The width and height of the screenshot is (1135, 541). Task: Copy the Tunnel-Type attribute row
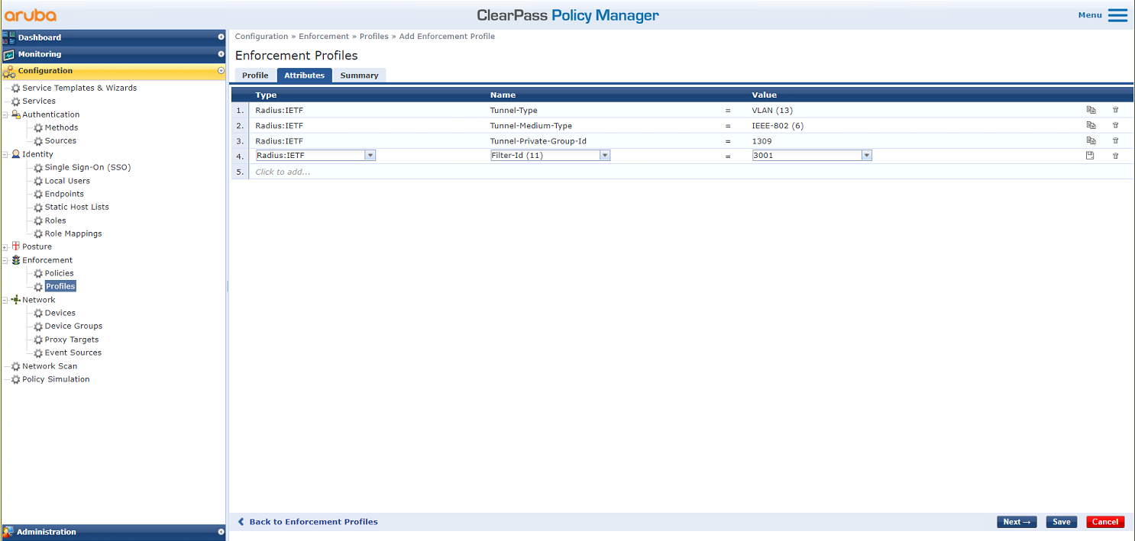[1091, 110]
